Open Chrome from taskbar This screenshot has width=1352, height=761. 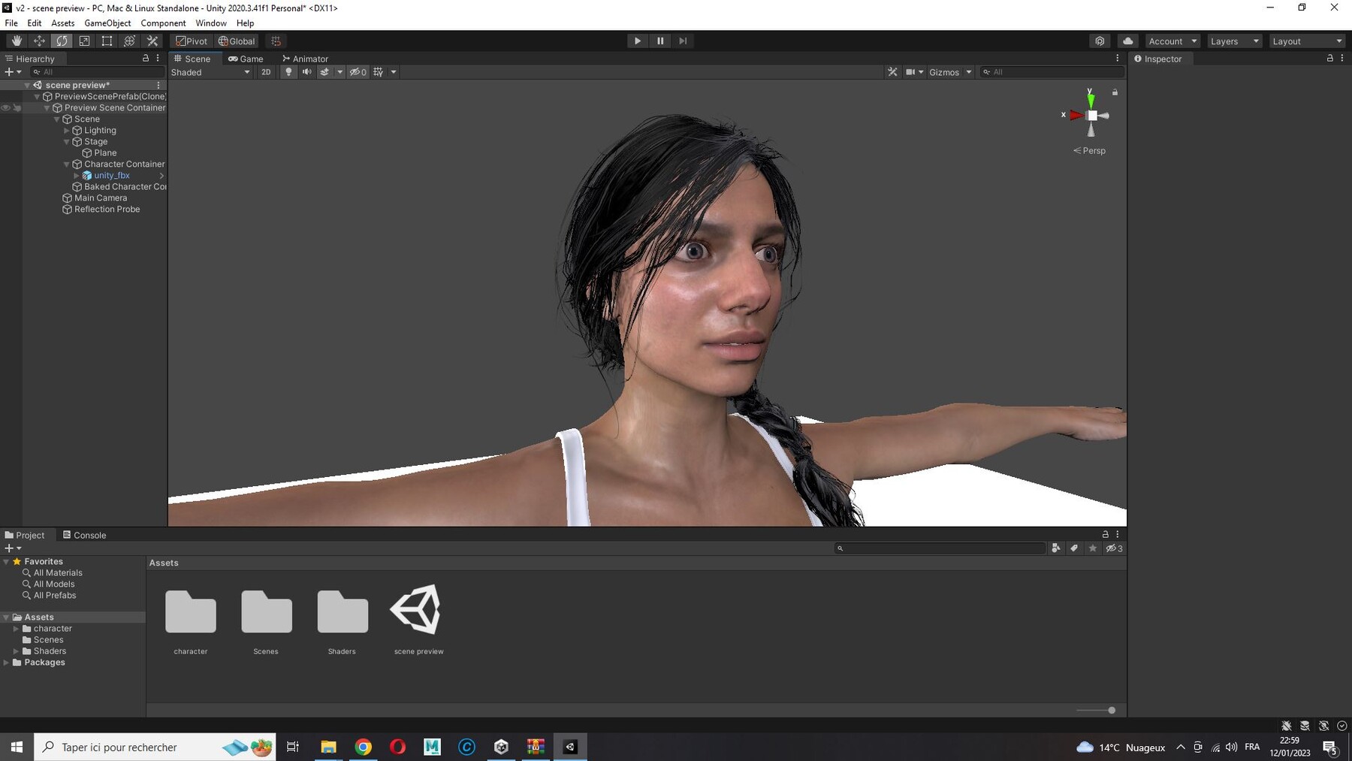[x=364, y=747]
